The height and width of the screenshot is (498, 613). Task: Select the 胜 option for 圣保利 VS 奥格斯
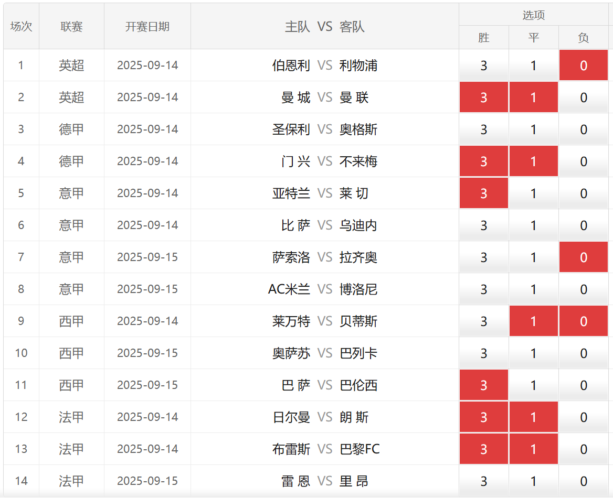click(483, 129)
